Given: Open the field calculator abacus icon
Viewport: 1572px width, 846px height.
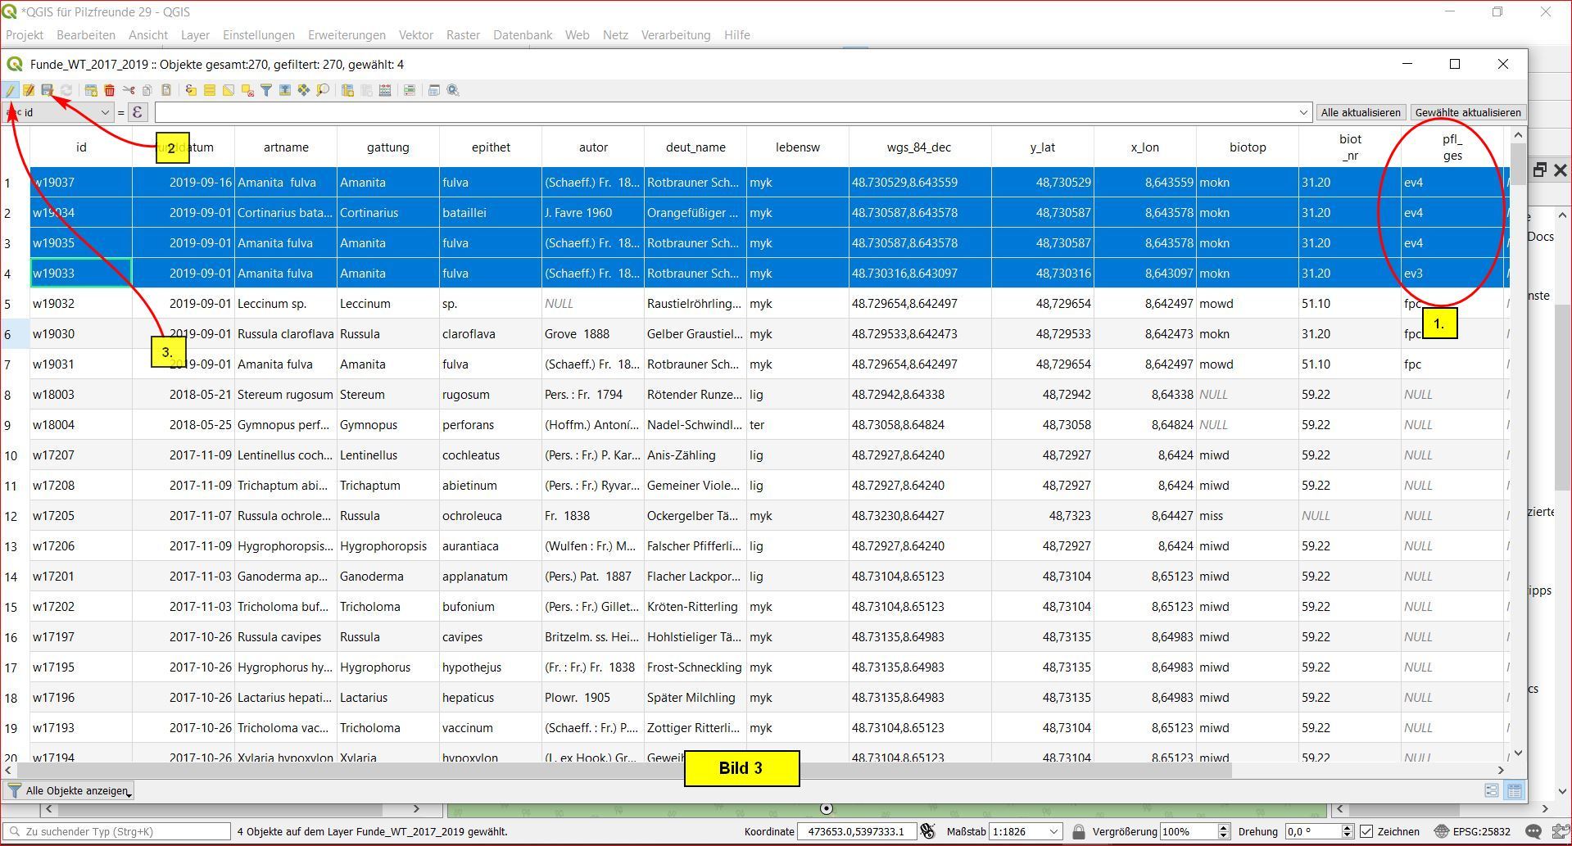Looking at the screenshot, I should 385,90.
